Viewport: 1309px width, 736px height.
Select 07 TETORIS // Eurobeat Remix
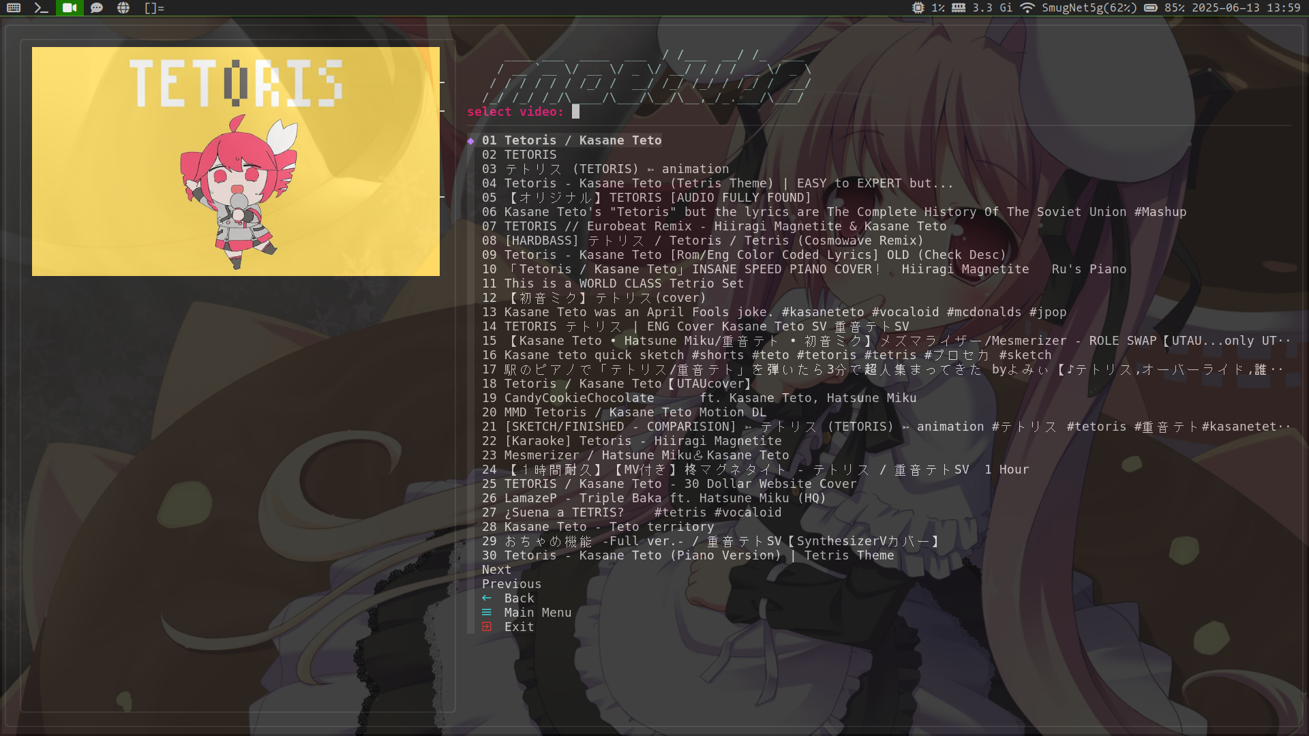point(714,226)
